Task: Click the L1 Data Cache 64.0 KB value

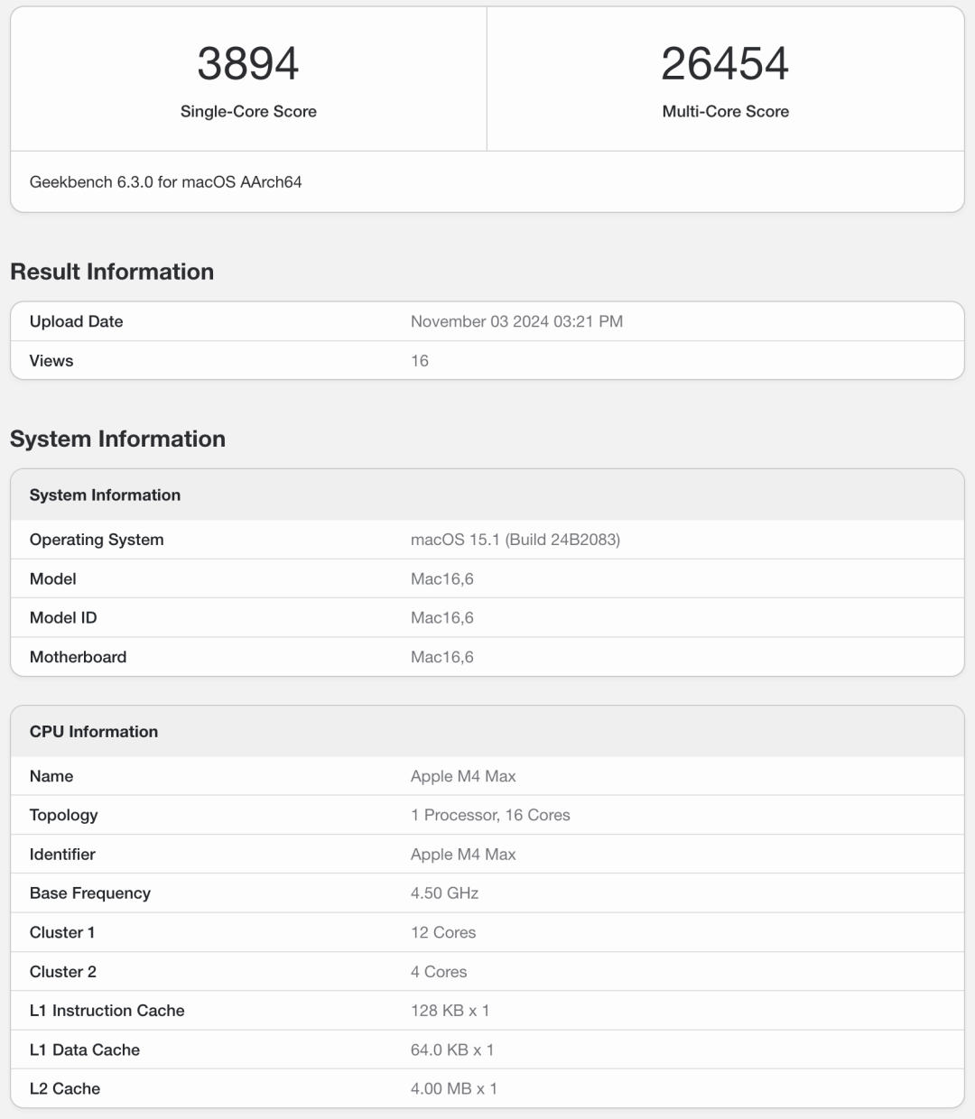Action: tap(451, 1050)
